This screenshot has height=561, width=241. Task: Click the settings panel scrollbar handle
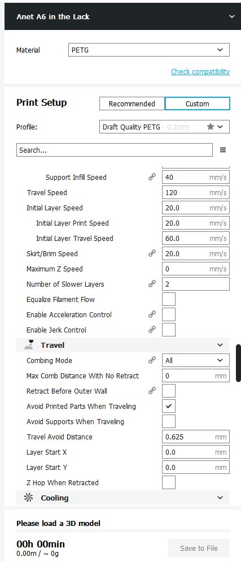click(239, 364)
